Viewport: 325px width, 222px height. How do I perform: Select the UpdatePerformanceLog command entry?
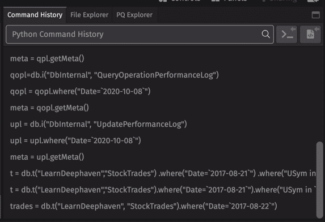[99, 124]
